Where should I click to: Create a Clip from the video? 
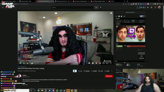101,71
